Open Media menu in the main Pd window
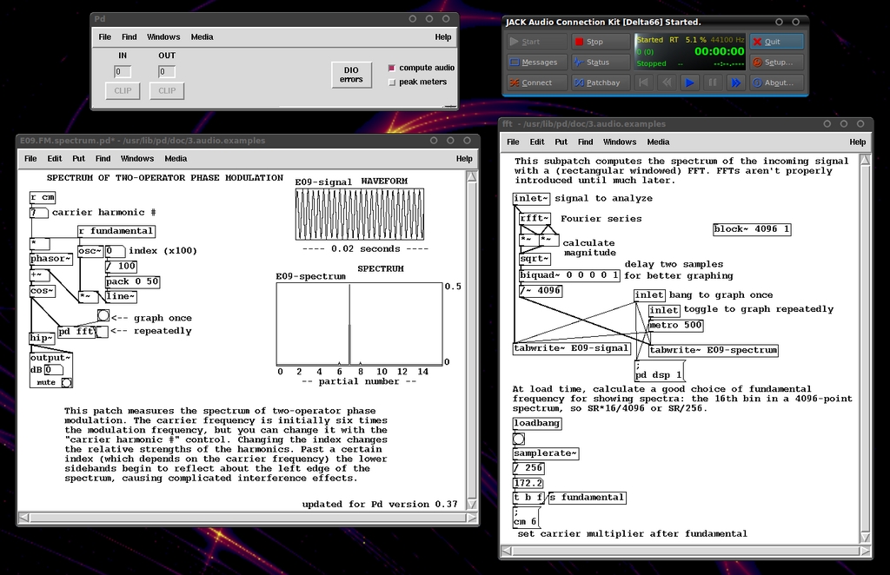The image size is (890, 575). (x=202, y=37)
